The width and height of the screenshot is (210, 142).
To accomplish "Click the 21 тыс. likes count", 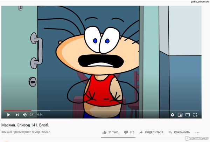I will point(113,132).
